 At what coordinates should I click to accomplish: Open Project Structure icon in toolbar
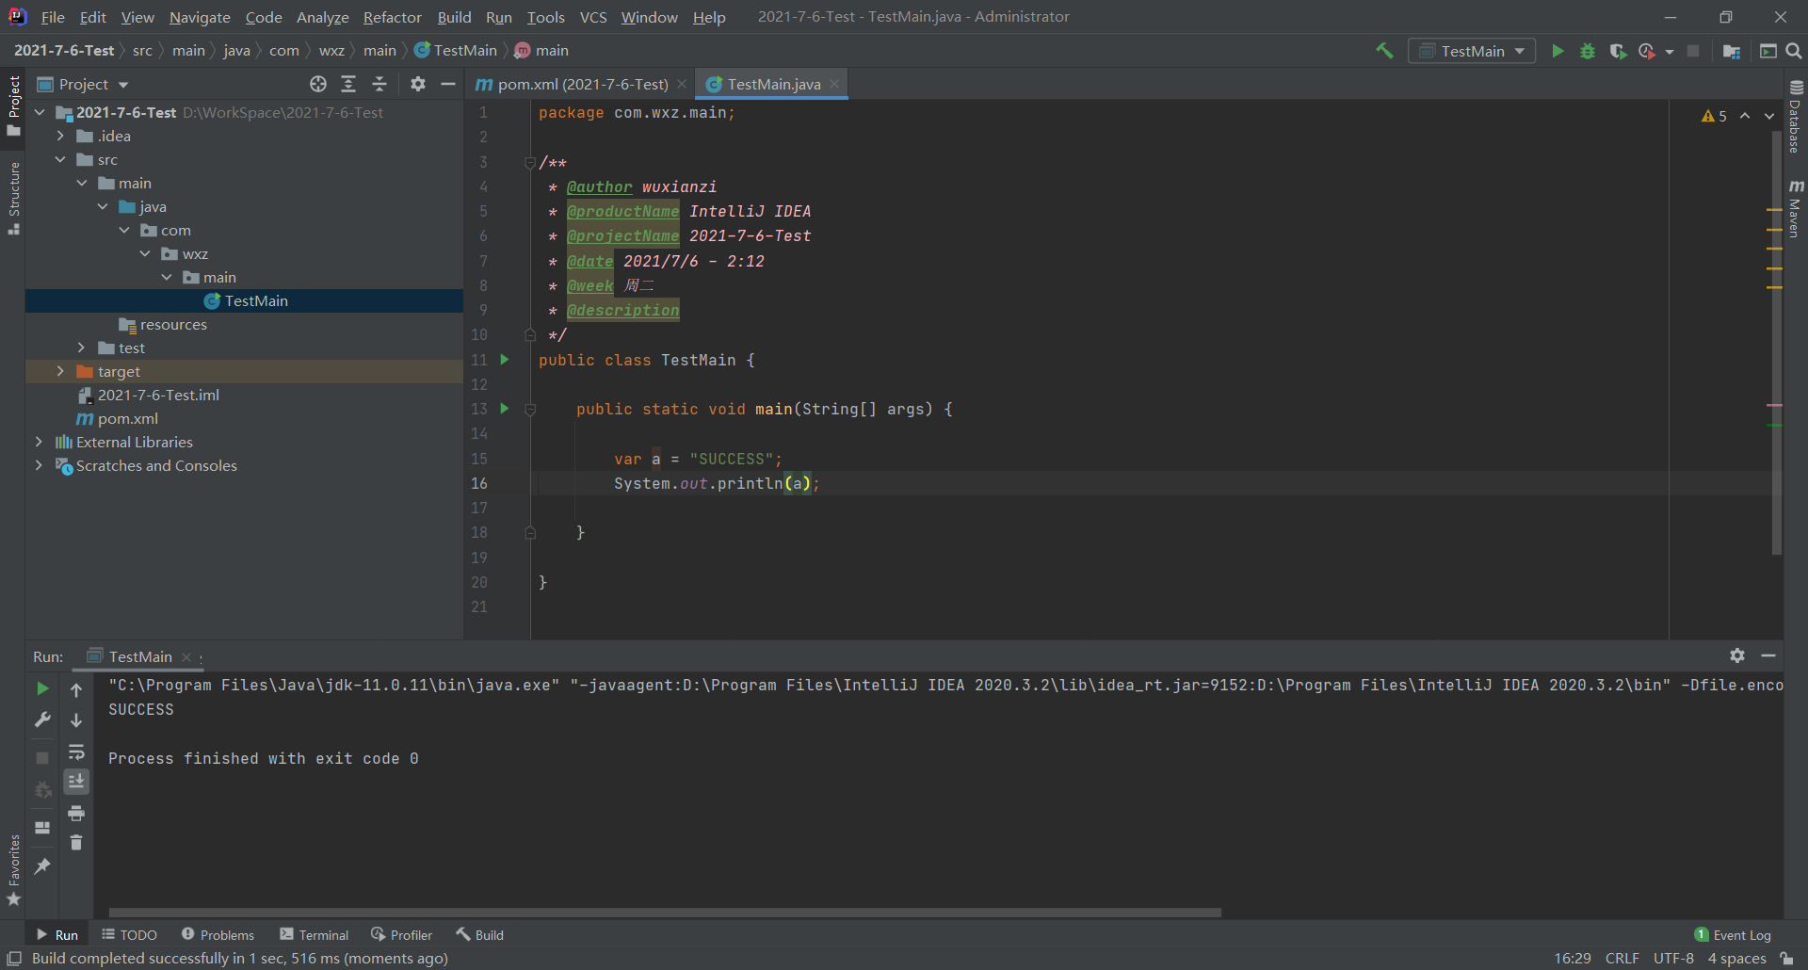point(1731,51)
